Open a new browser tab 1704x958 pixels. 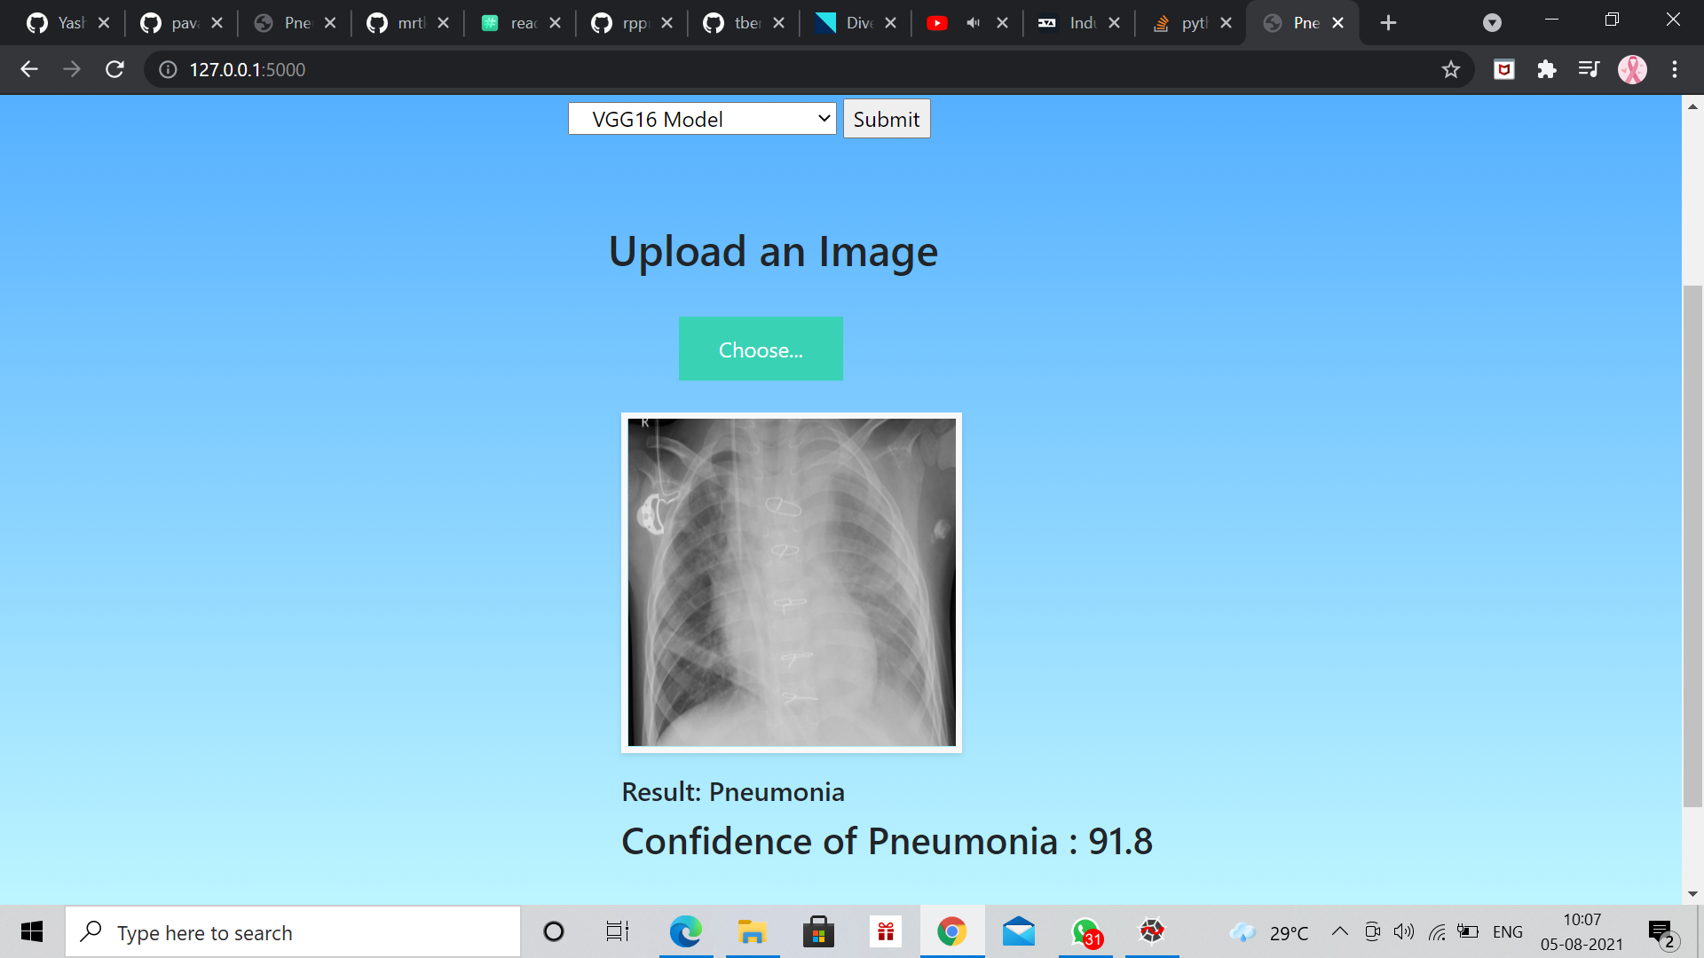1389,23
